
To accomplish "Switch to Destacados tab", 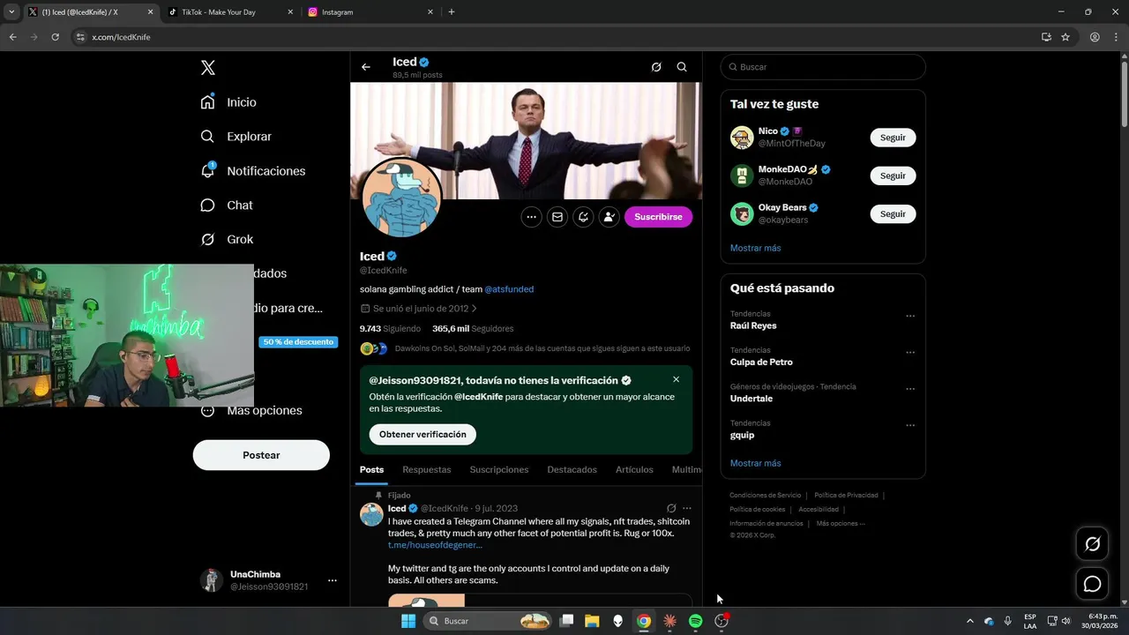I will 572,470.
